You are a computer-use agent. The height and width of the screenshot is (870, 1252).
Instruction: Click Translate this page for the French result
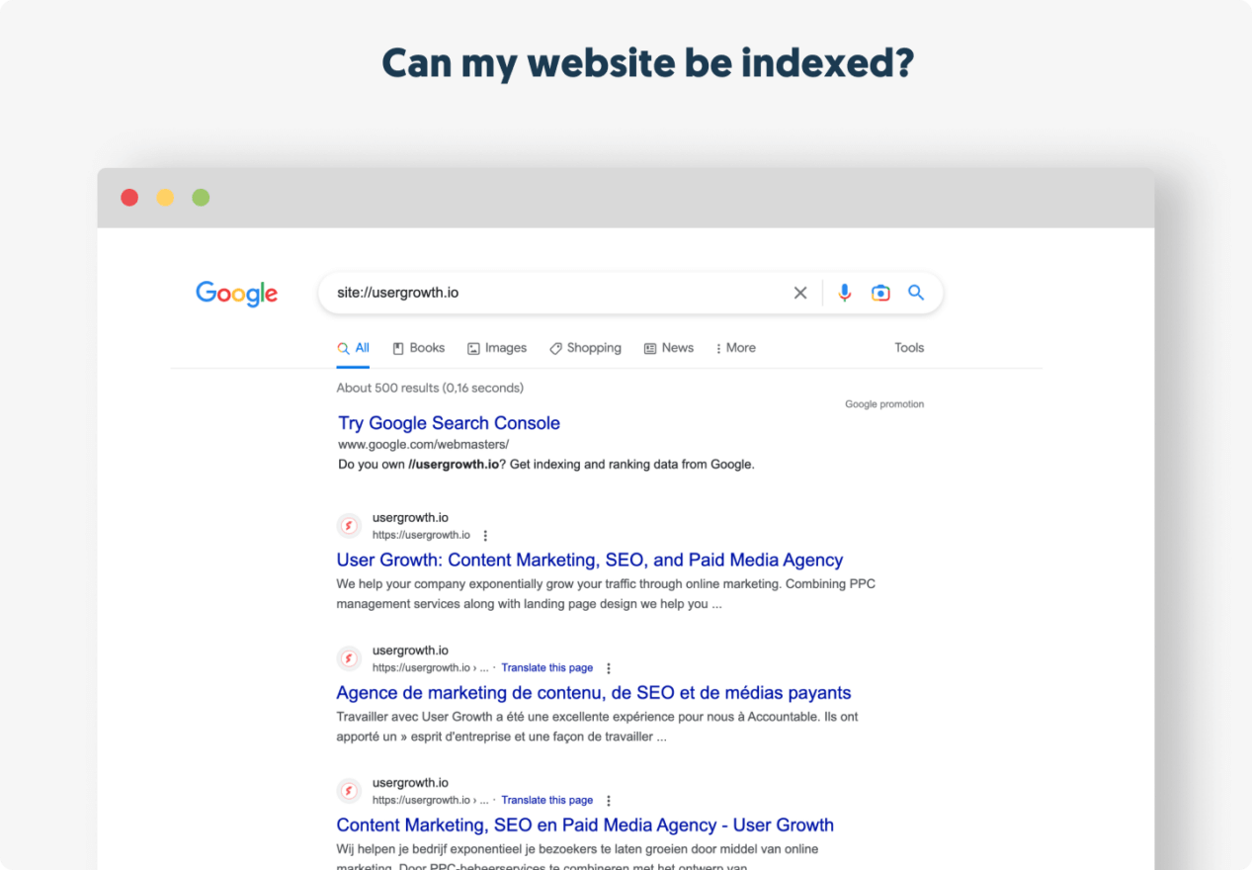(547, 668)
